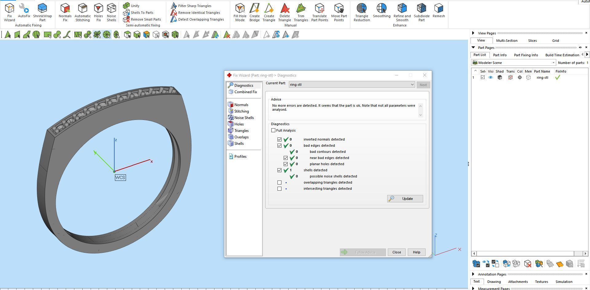Click ring-stl color swatch
The width and height of the screenshot is (590, 290).
click(x=520, y=77)
